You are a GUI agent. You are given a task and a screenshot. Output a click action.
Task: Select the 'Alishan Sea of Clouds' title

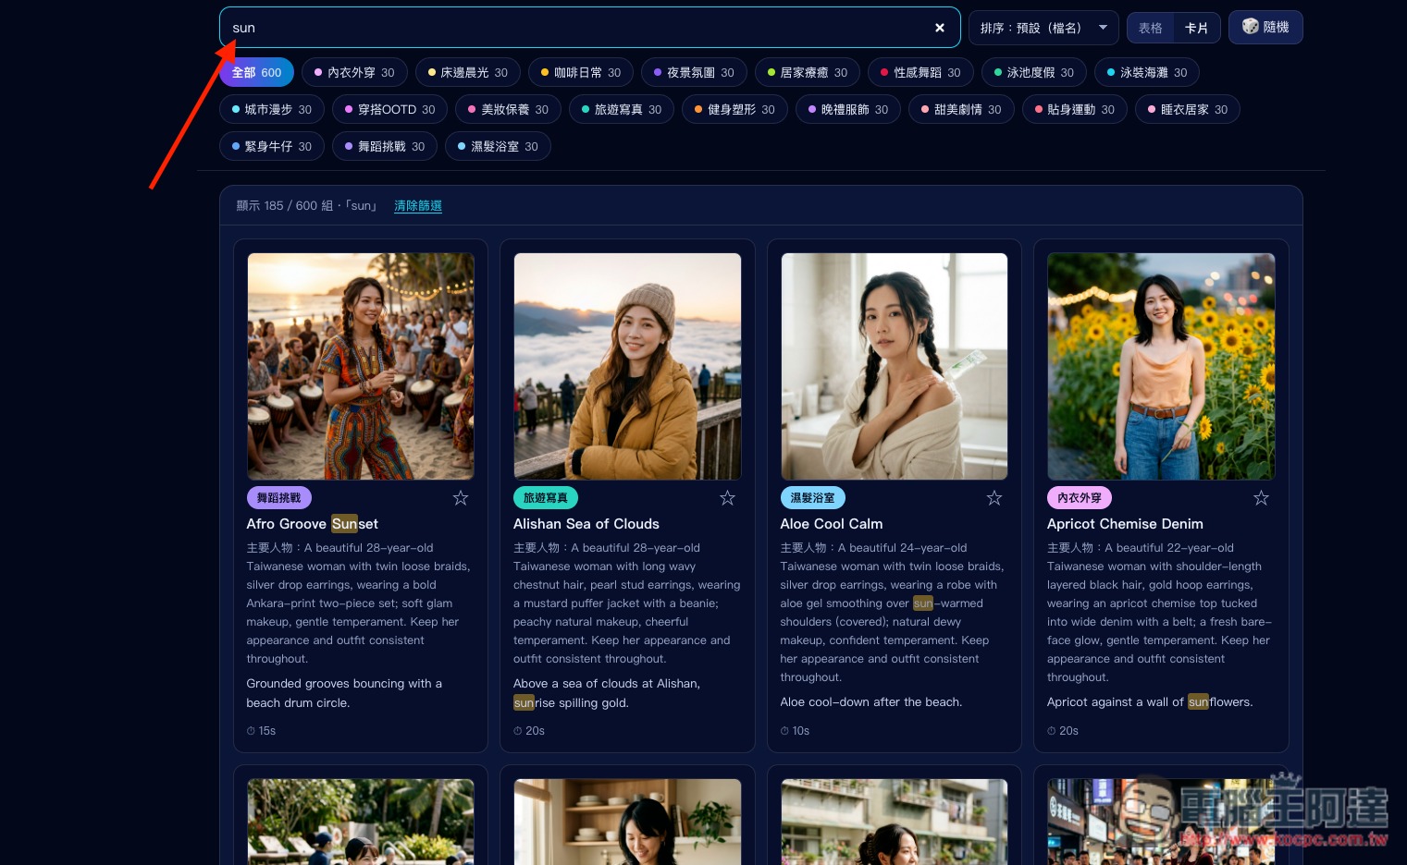click(586, 524)
